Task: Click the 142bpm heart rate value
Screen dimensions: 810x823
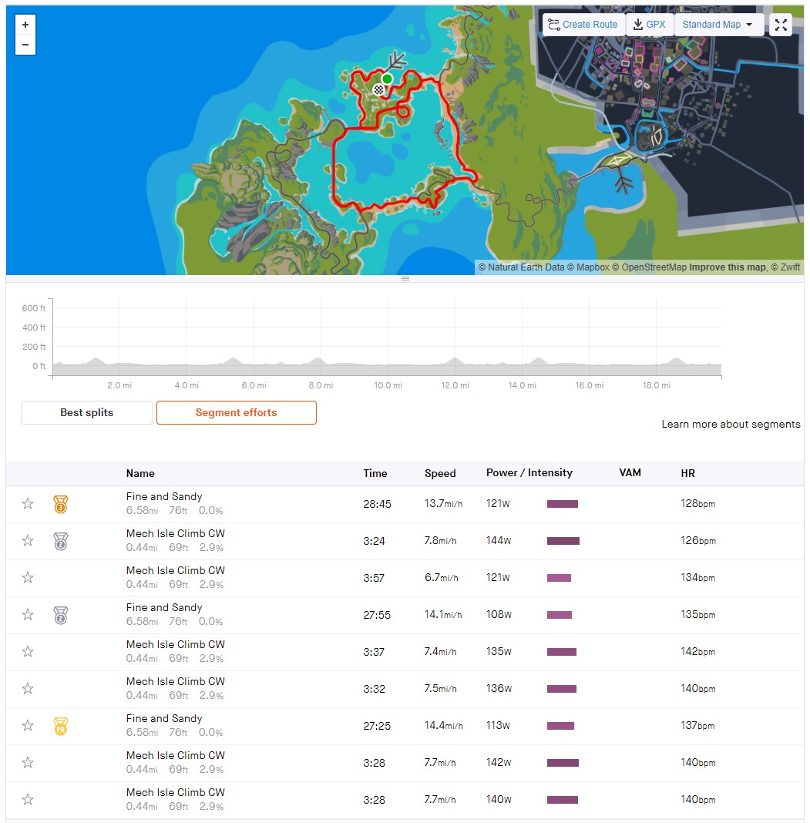Action: 698,651
